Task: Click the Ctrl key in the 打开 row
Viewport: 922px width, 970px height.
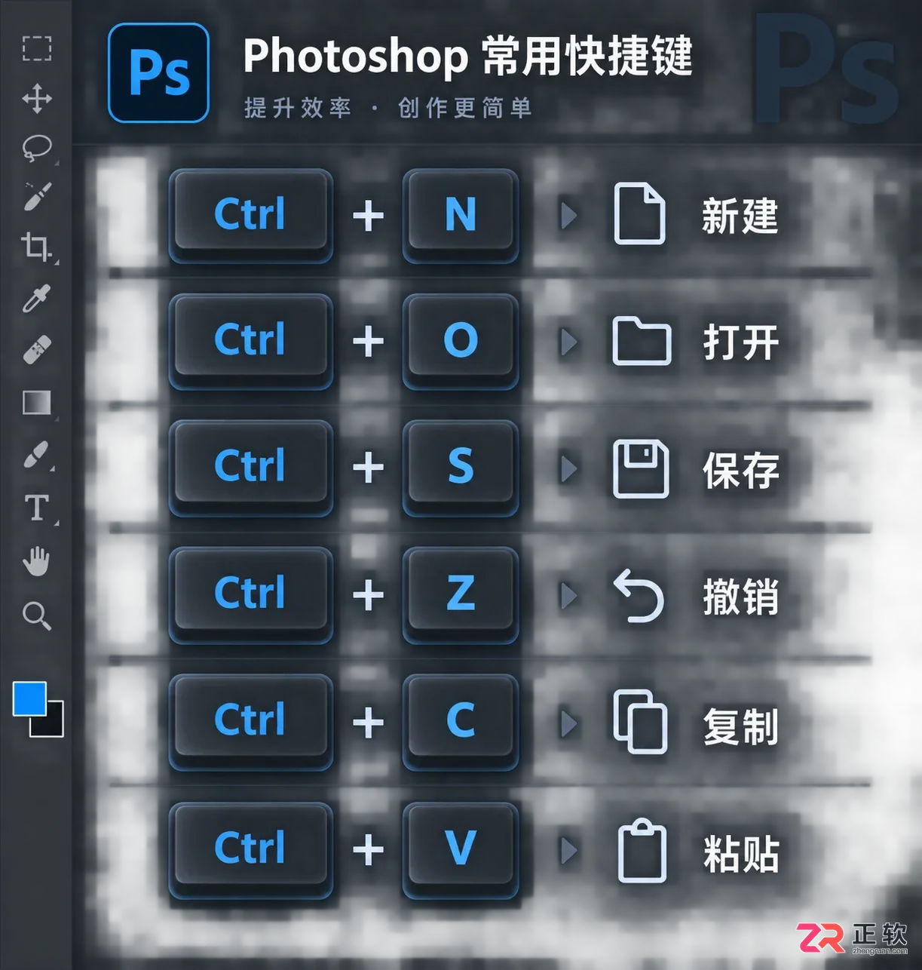Action: click(x=250, y=342)
